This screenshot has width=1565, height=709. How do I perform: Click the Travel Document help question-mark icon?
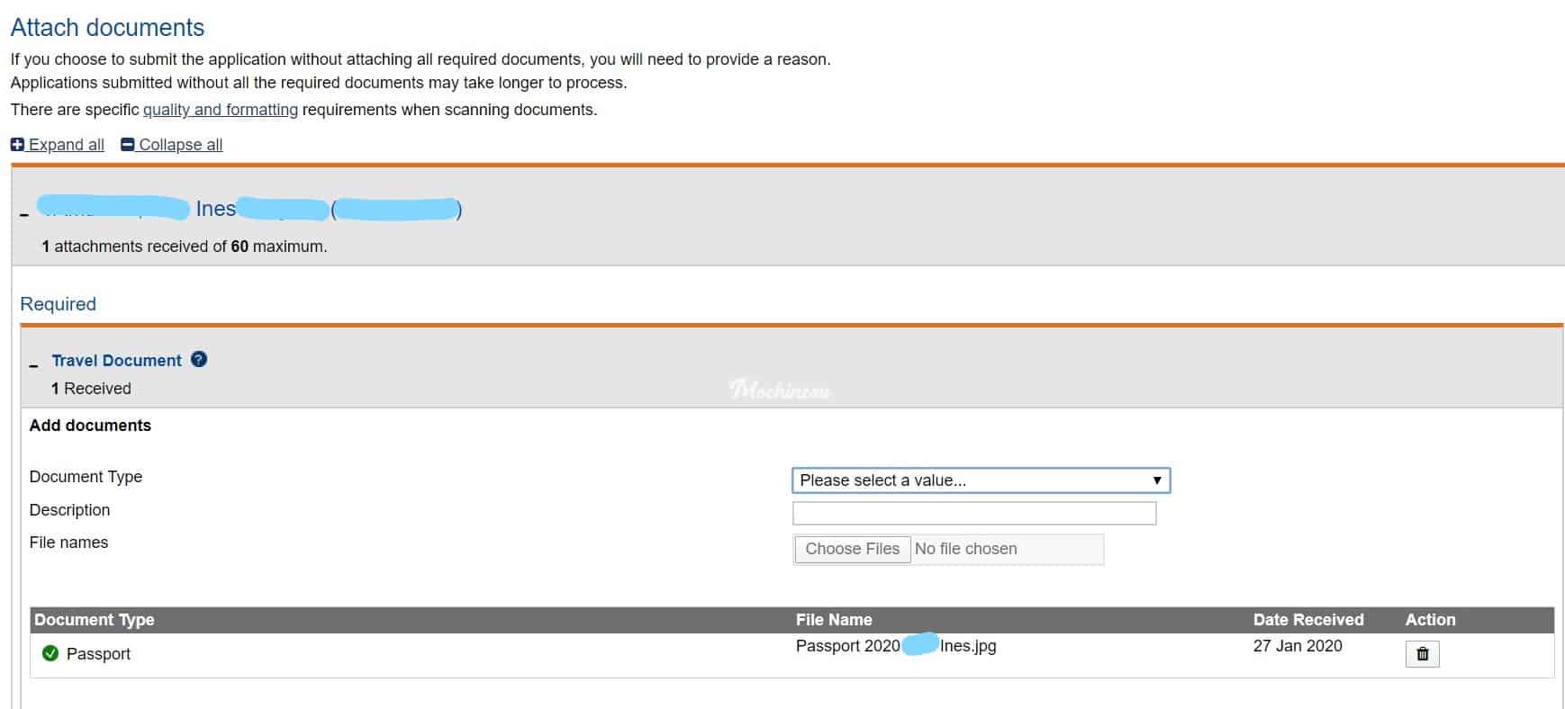point(199,359)
